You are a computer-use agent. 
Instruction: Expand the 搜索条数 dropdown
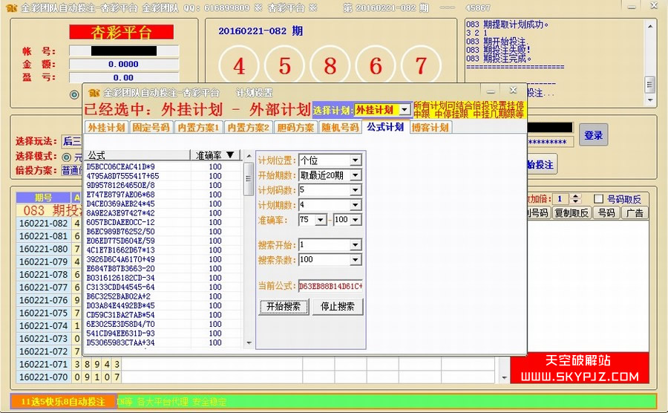pyautogui.click(x=356, y=260)
